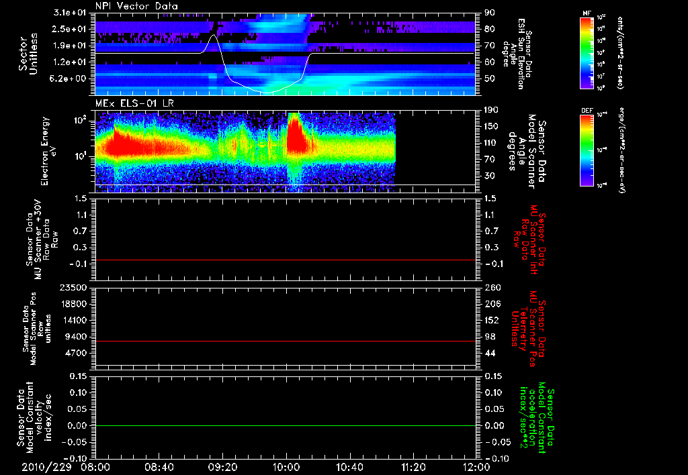688x475 pixels.
Task: Click the '90' sun elevation tick label
Action: tap(490, 13)
